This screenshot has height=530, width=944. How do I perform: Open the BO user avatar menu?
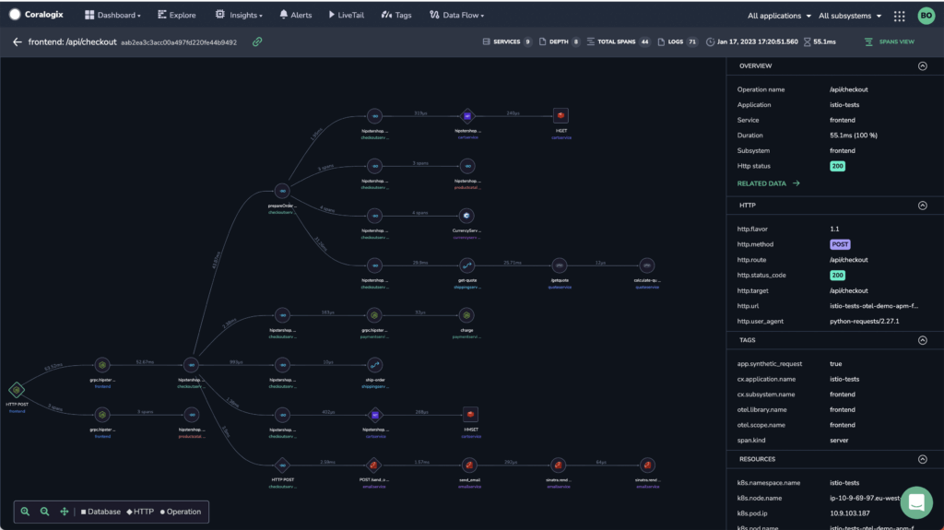point(926,16)
